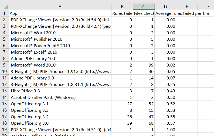Select column B header
214x136 pixels.
pyautogui.click(x=122, y=7)
